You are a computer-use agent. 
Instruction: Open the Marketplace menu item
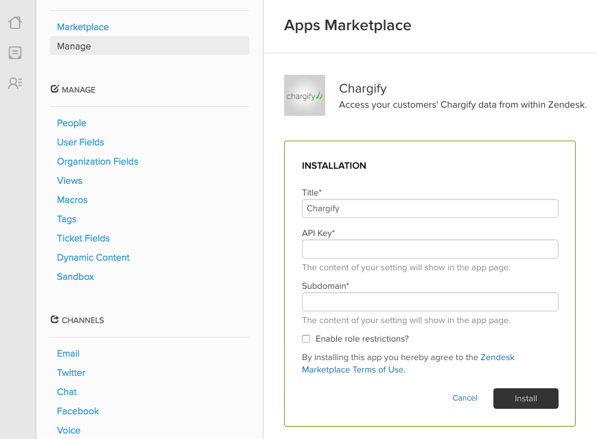(x=82, y=27)
